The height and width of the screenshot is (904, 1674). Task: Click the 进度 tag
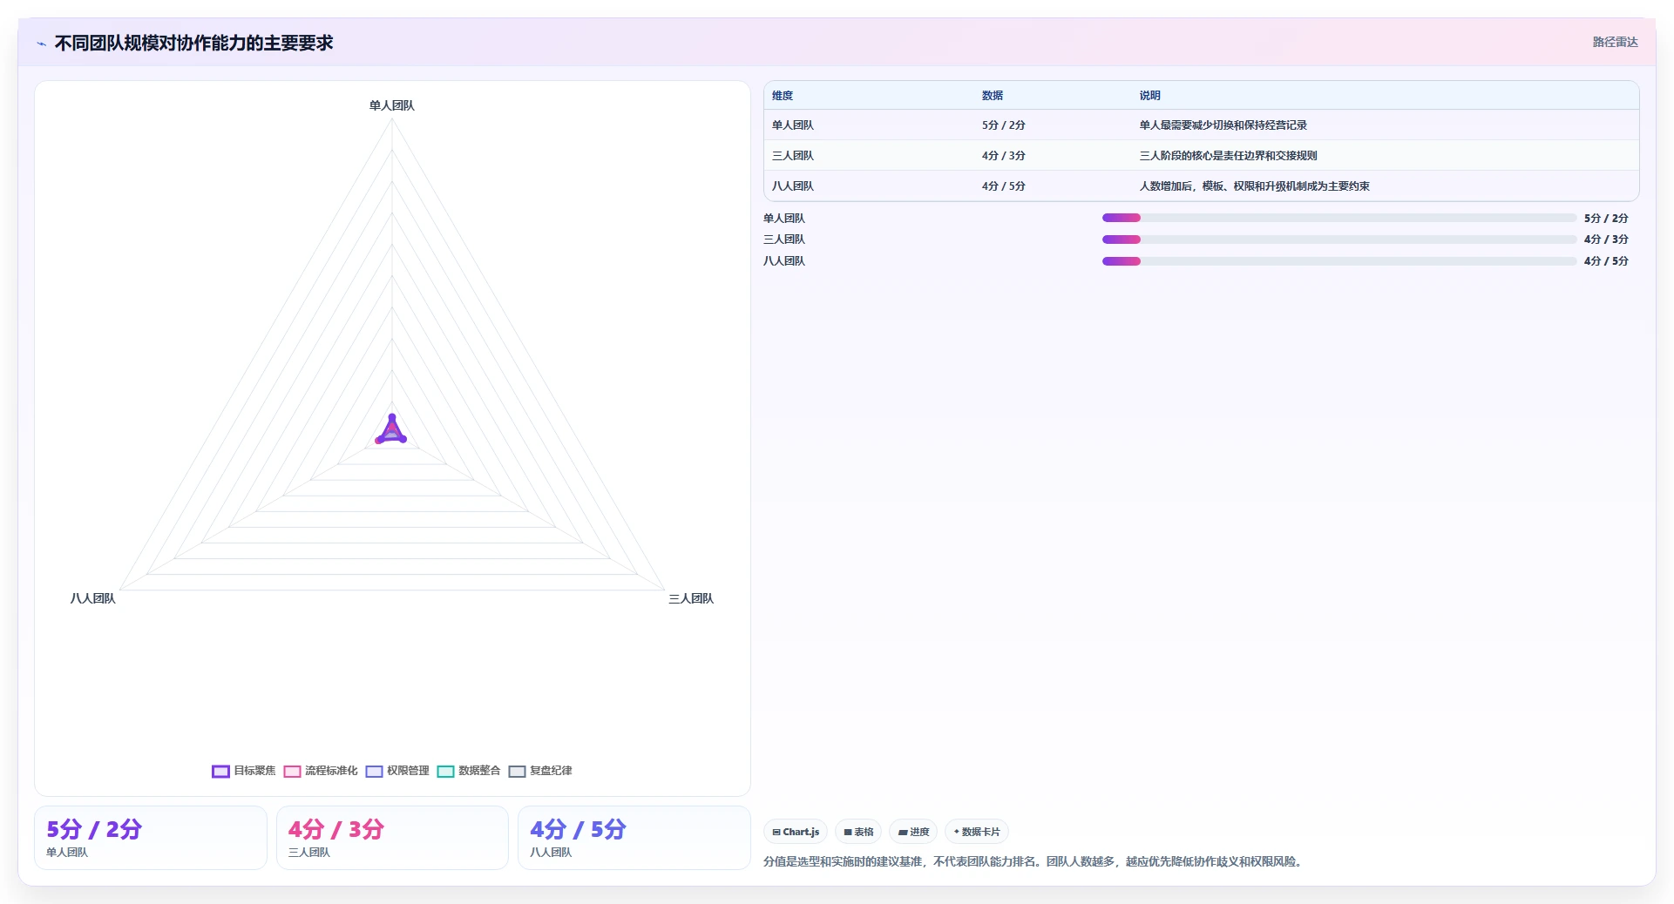pyautogui.click(x=913, y=832)
